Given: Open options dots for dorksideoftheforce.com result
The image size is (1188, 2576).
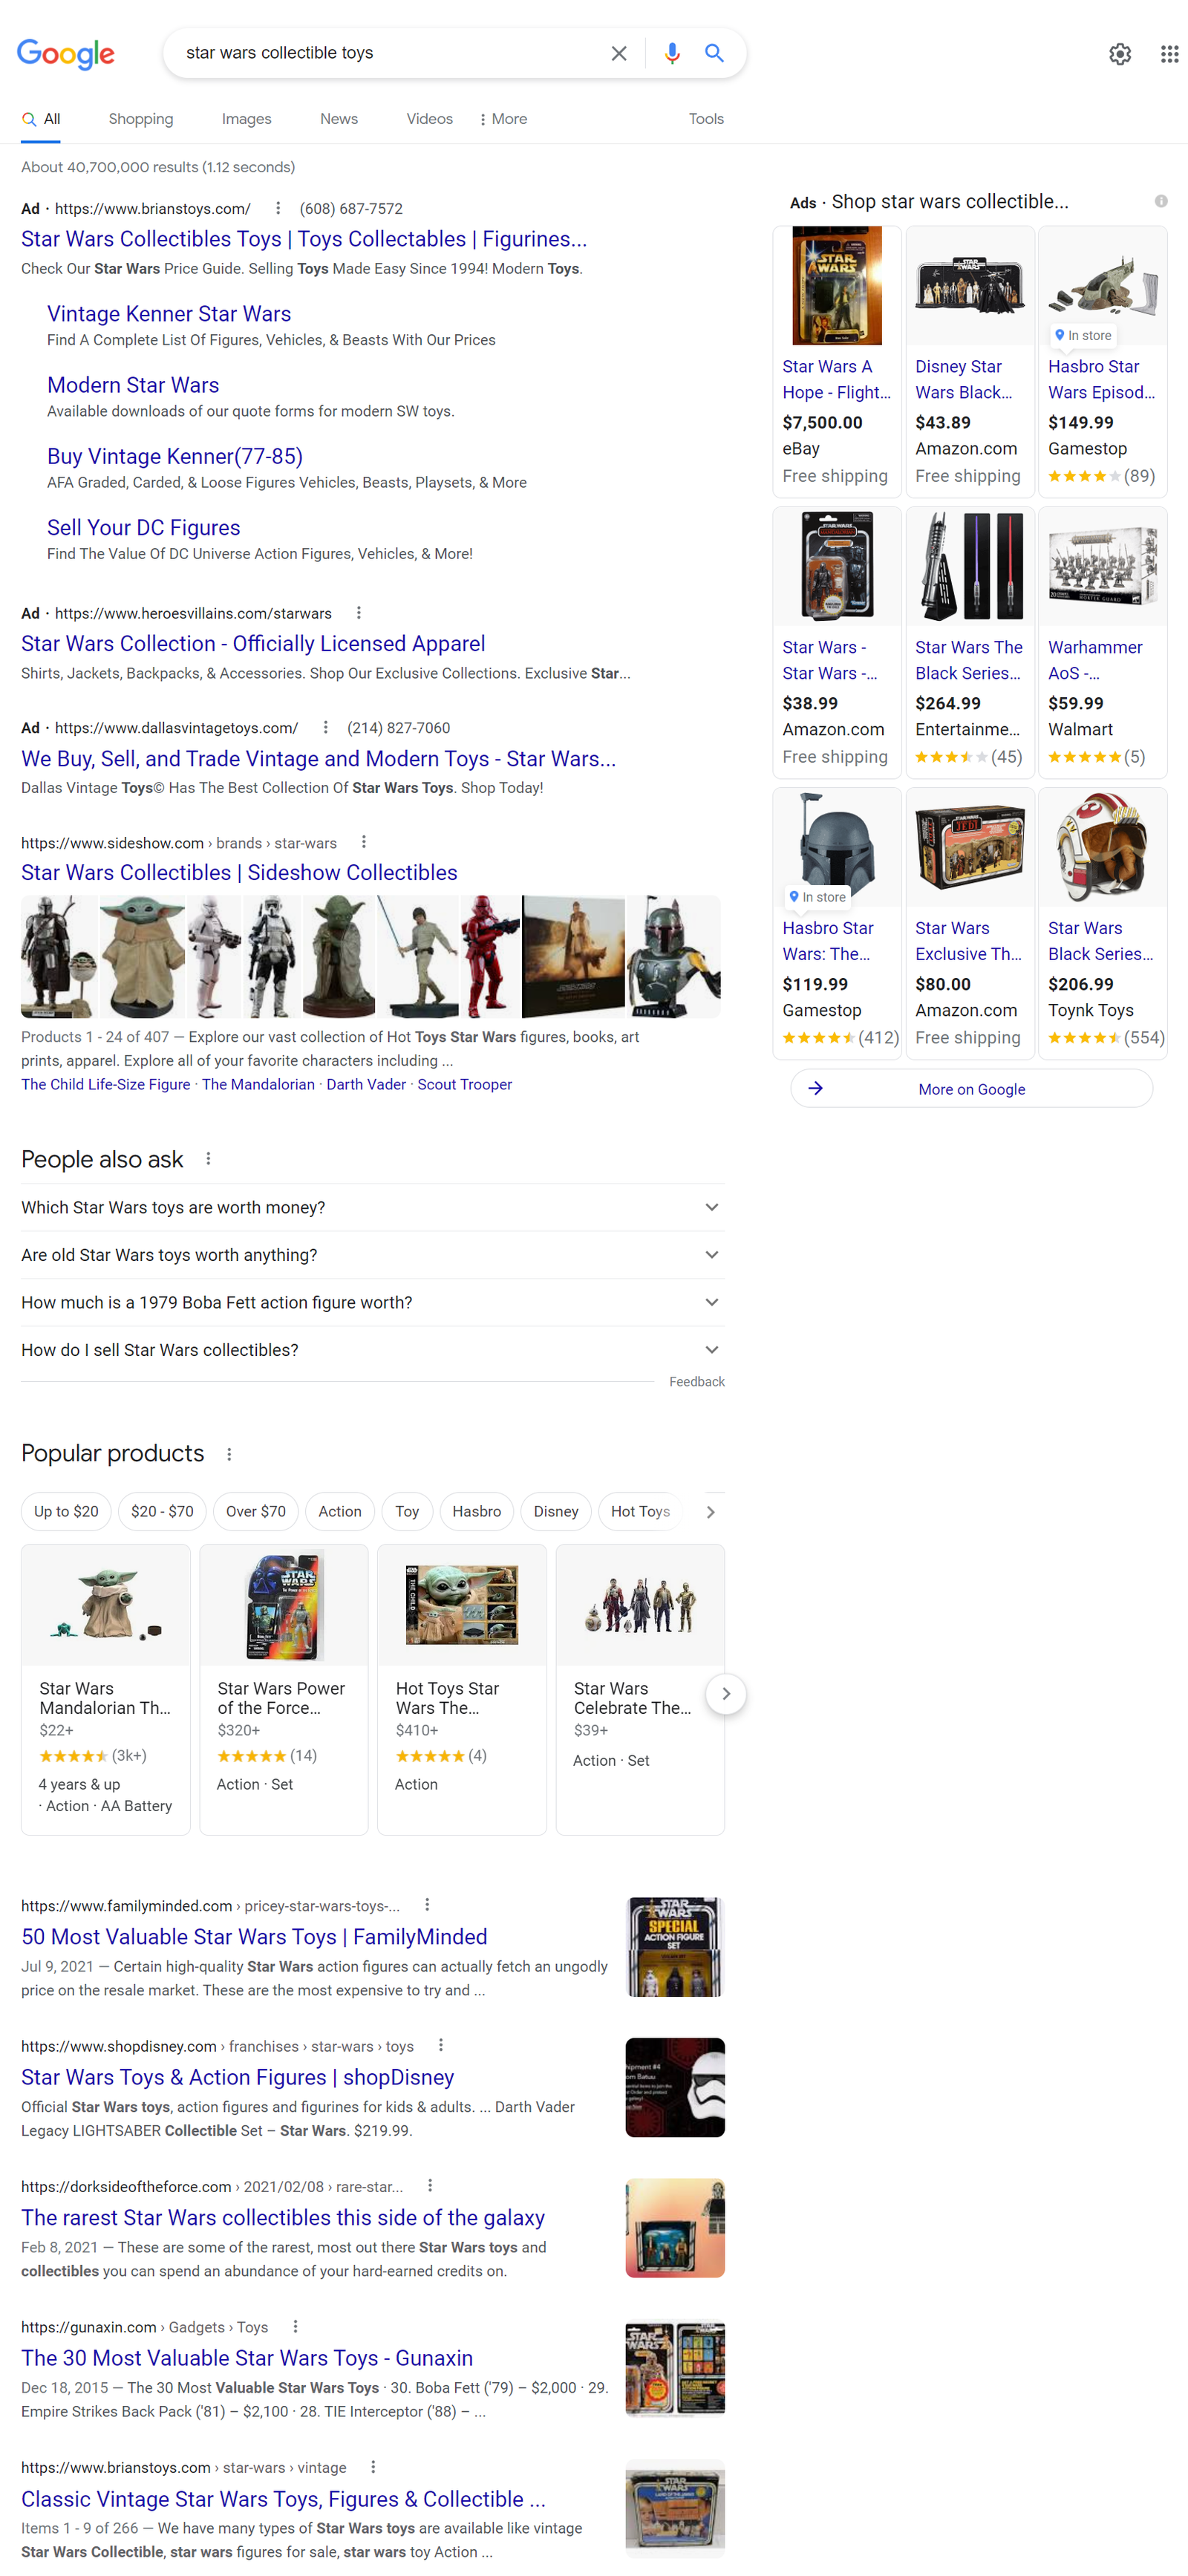Looking at the screenshot, I should (x=430, y=2186).
